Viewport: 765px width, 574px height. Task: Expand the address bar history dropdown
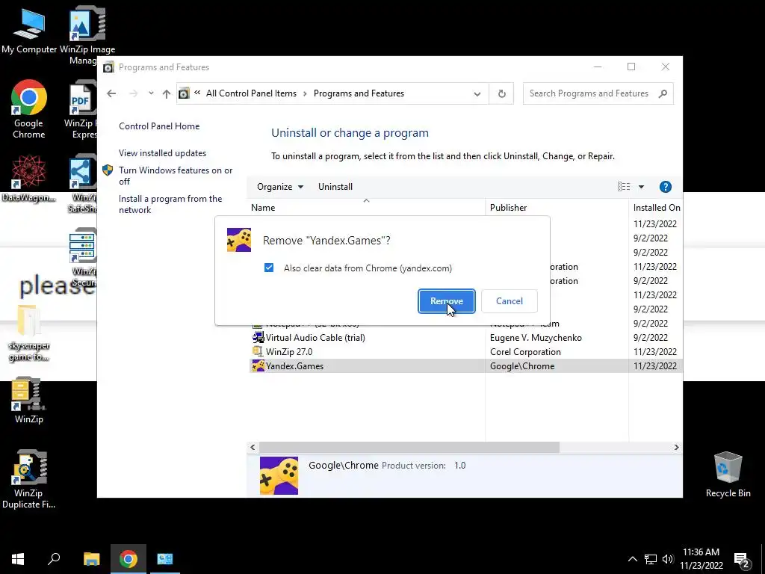(477, 93)
